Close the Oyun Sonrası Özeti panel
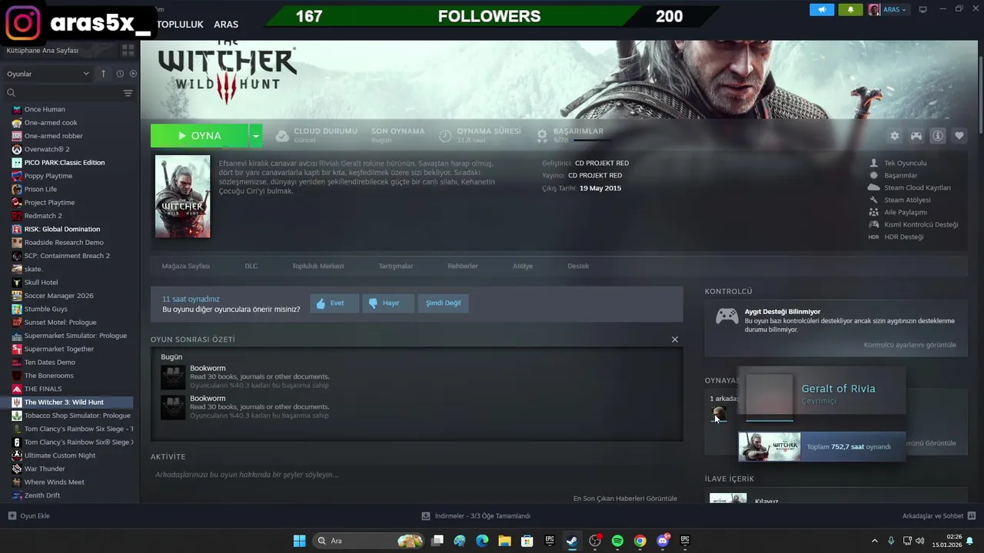 click(675, 339)
